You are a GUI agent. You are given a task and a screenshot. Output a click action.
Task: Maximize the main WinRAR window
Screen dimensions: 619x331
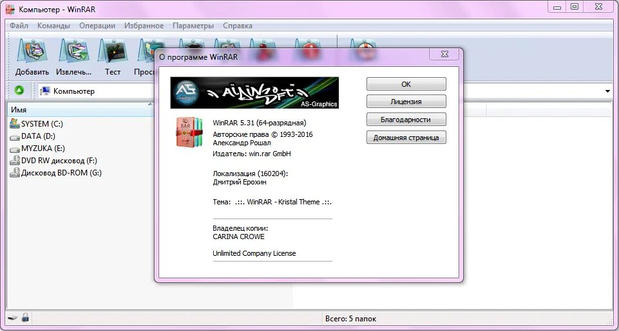[x=575, y=6]
